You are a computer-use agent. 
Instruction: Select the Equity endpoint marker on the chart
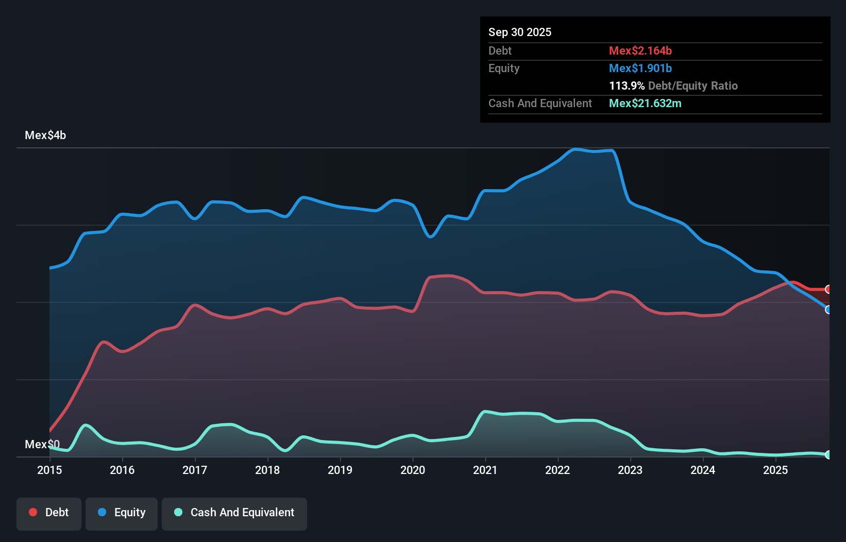coord(828,310)
